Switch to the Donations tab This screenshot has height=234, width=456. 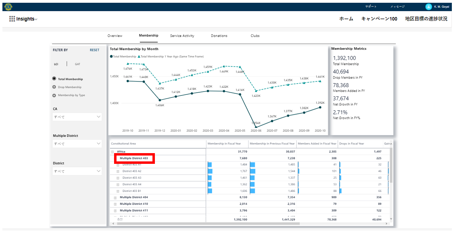pyautogui.click(x=219, y=36)
